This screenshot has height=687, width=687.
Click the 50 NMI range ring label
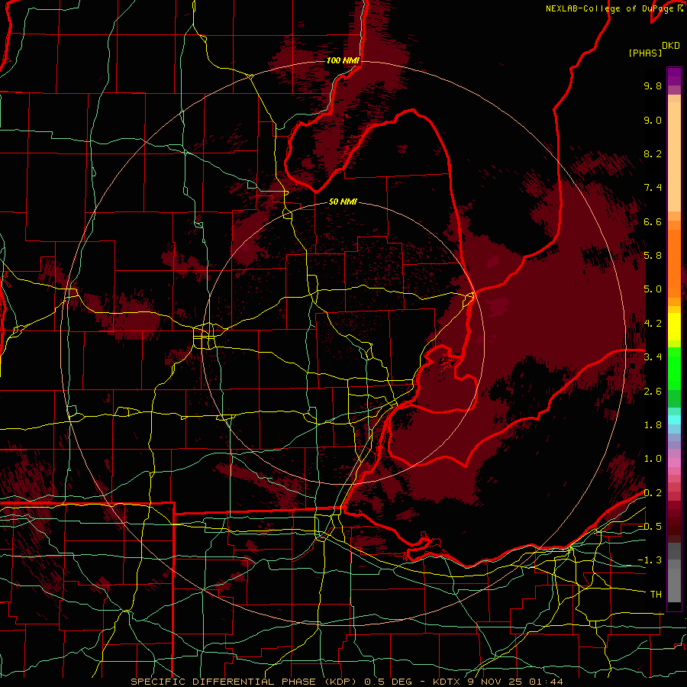click(343, 202)
